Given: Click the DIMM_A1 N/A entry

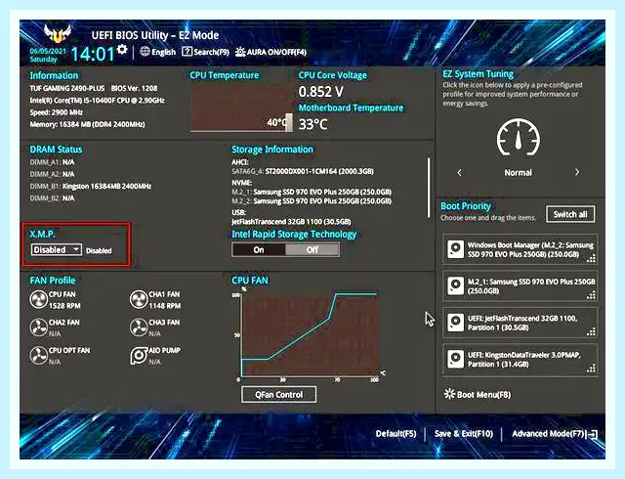Looking at the screenshot, I should [52, 162].
